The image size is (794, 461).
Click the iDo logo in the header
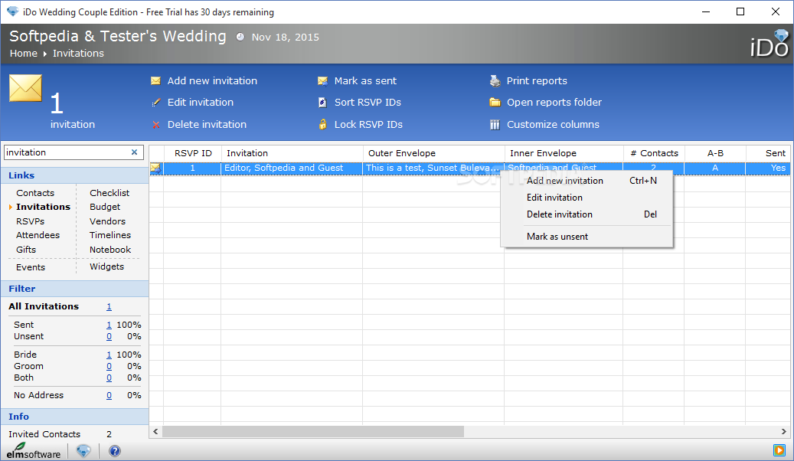[769, 44]
